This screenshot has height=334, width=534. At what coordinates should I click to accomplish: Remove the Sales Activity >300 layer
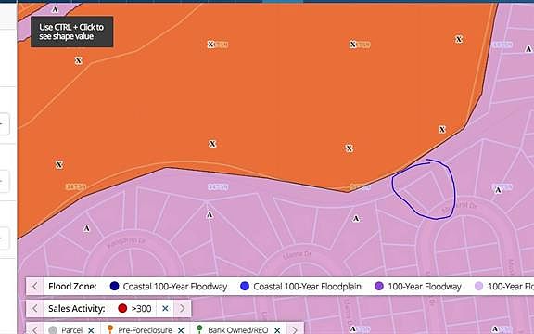[165, 308]
